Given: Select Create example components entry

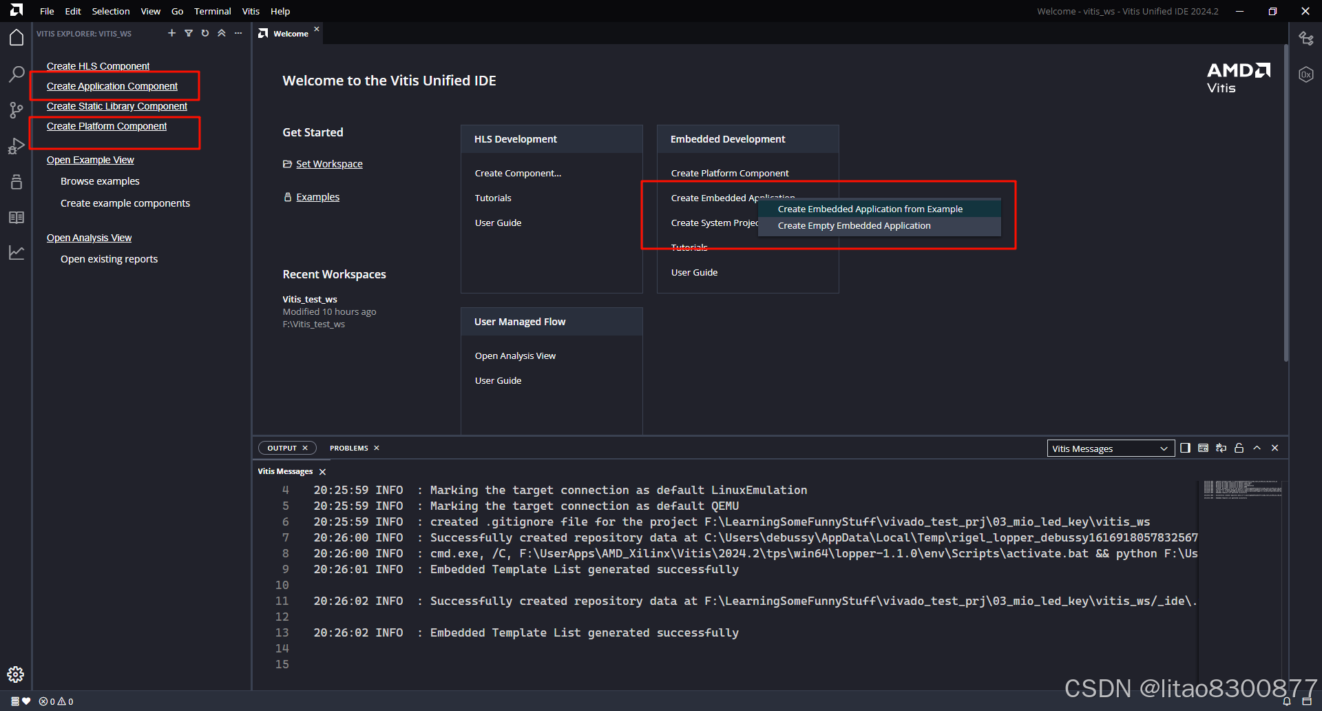Looking at the screenshot, I should click(x=125, y=203).
